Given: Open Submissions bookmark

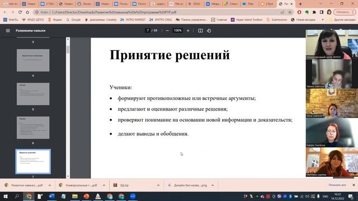Looking at the screenshot, I should (277, 20).
